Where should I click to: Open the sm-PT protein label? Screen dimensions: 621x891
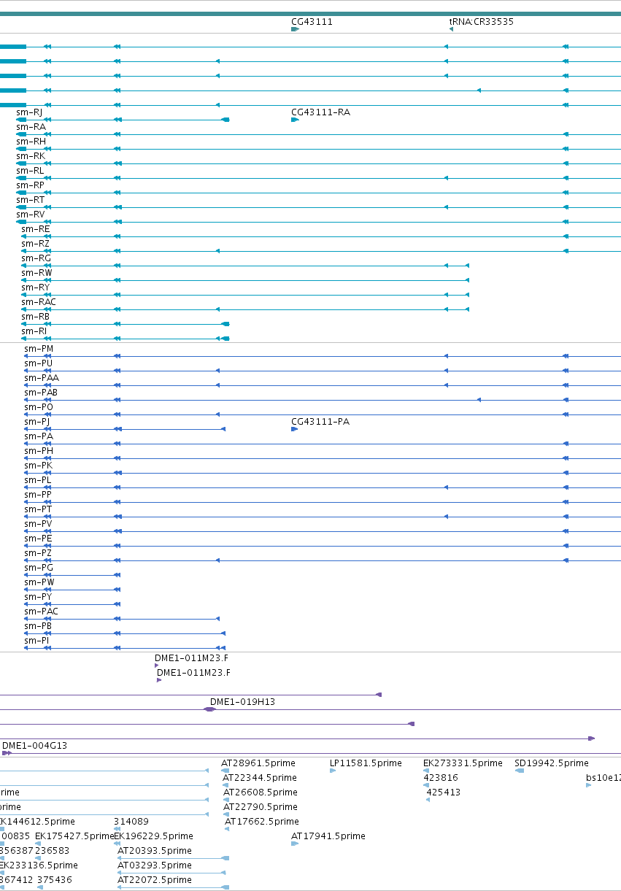38,509
